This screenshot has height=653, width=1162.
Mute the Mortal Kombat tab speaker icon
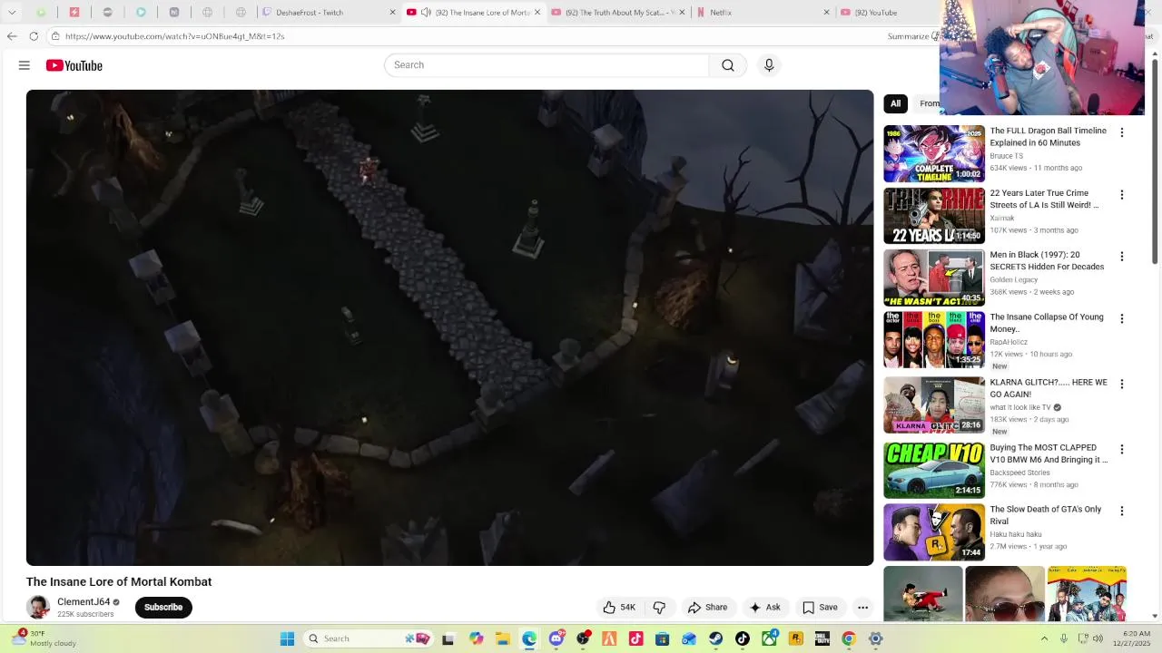[426, 13]
